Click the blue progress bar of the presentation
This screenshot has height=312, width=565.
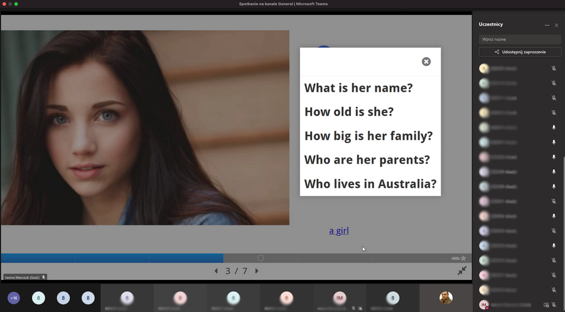112,258
